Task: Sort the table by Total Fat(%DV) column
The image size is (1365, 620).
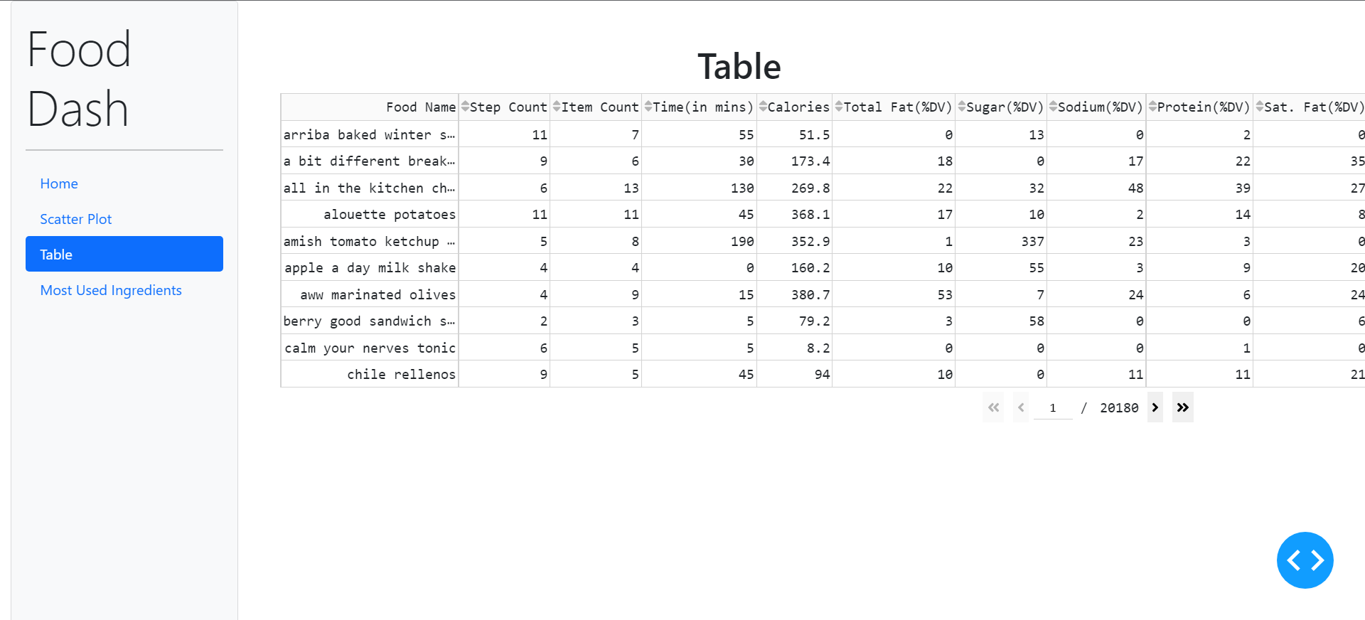Action: click(839, 107)
